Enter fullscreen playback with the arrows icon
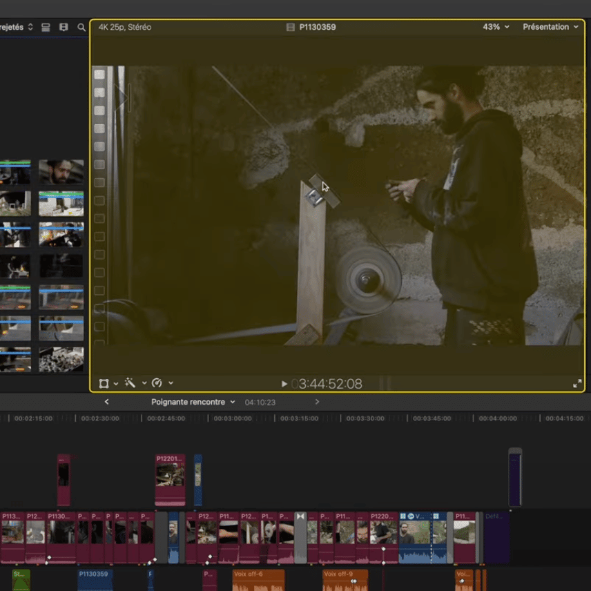The image size is (591, 591). [x=577, y=384]
